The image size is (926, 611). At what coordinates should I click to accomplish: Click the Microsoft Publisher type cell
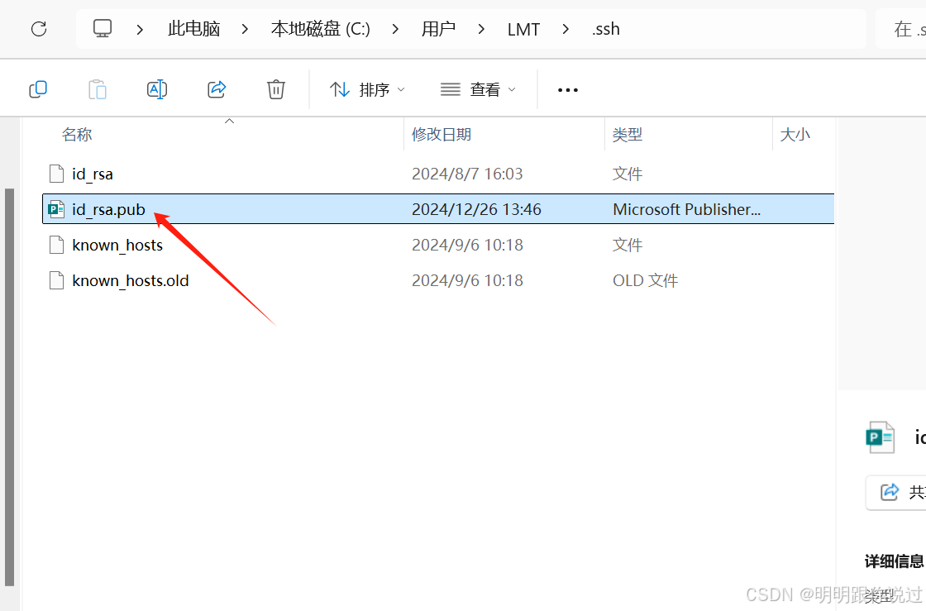click(x=687, y=209)
